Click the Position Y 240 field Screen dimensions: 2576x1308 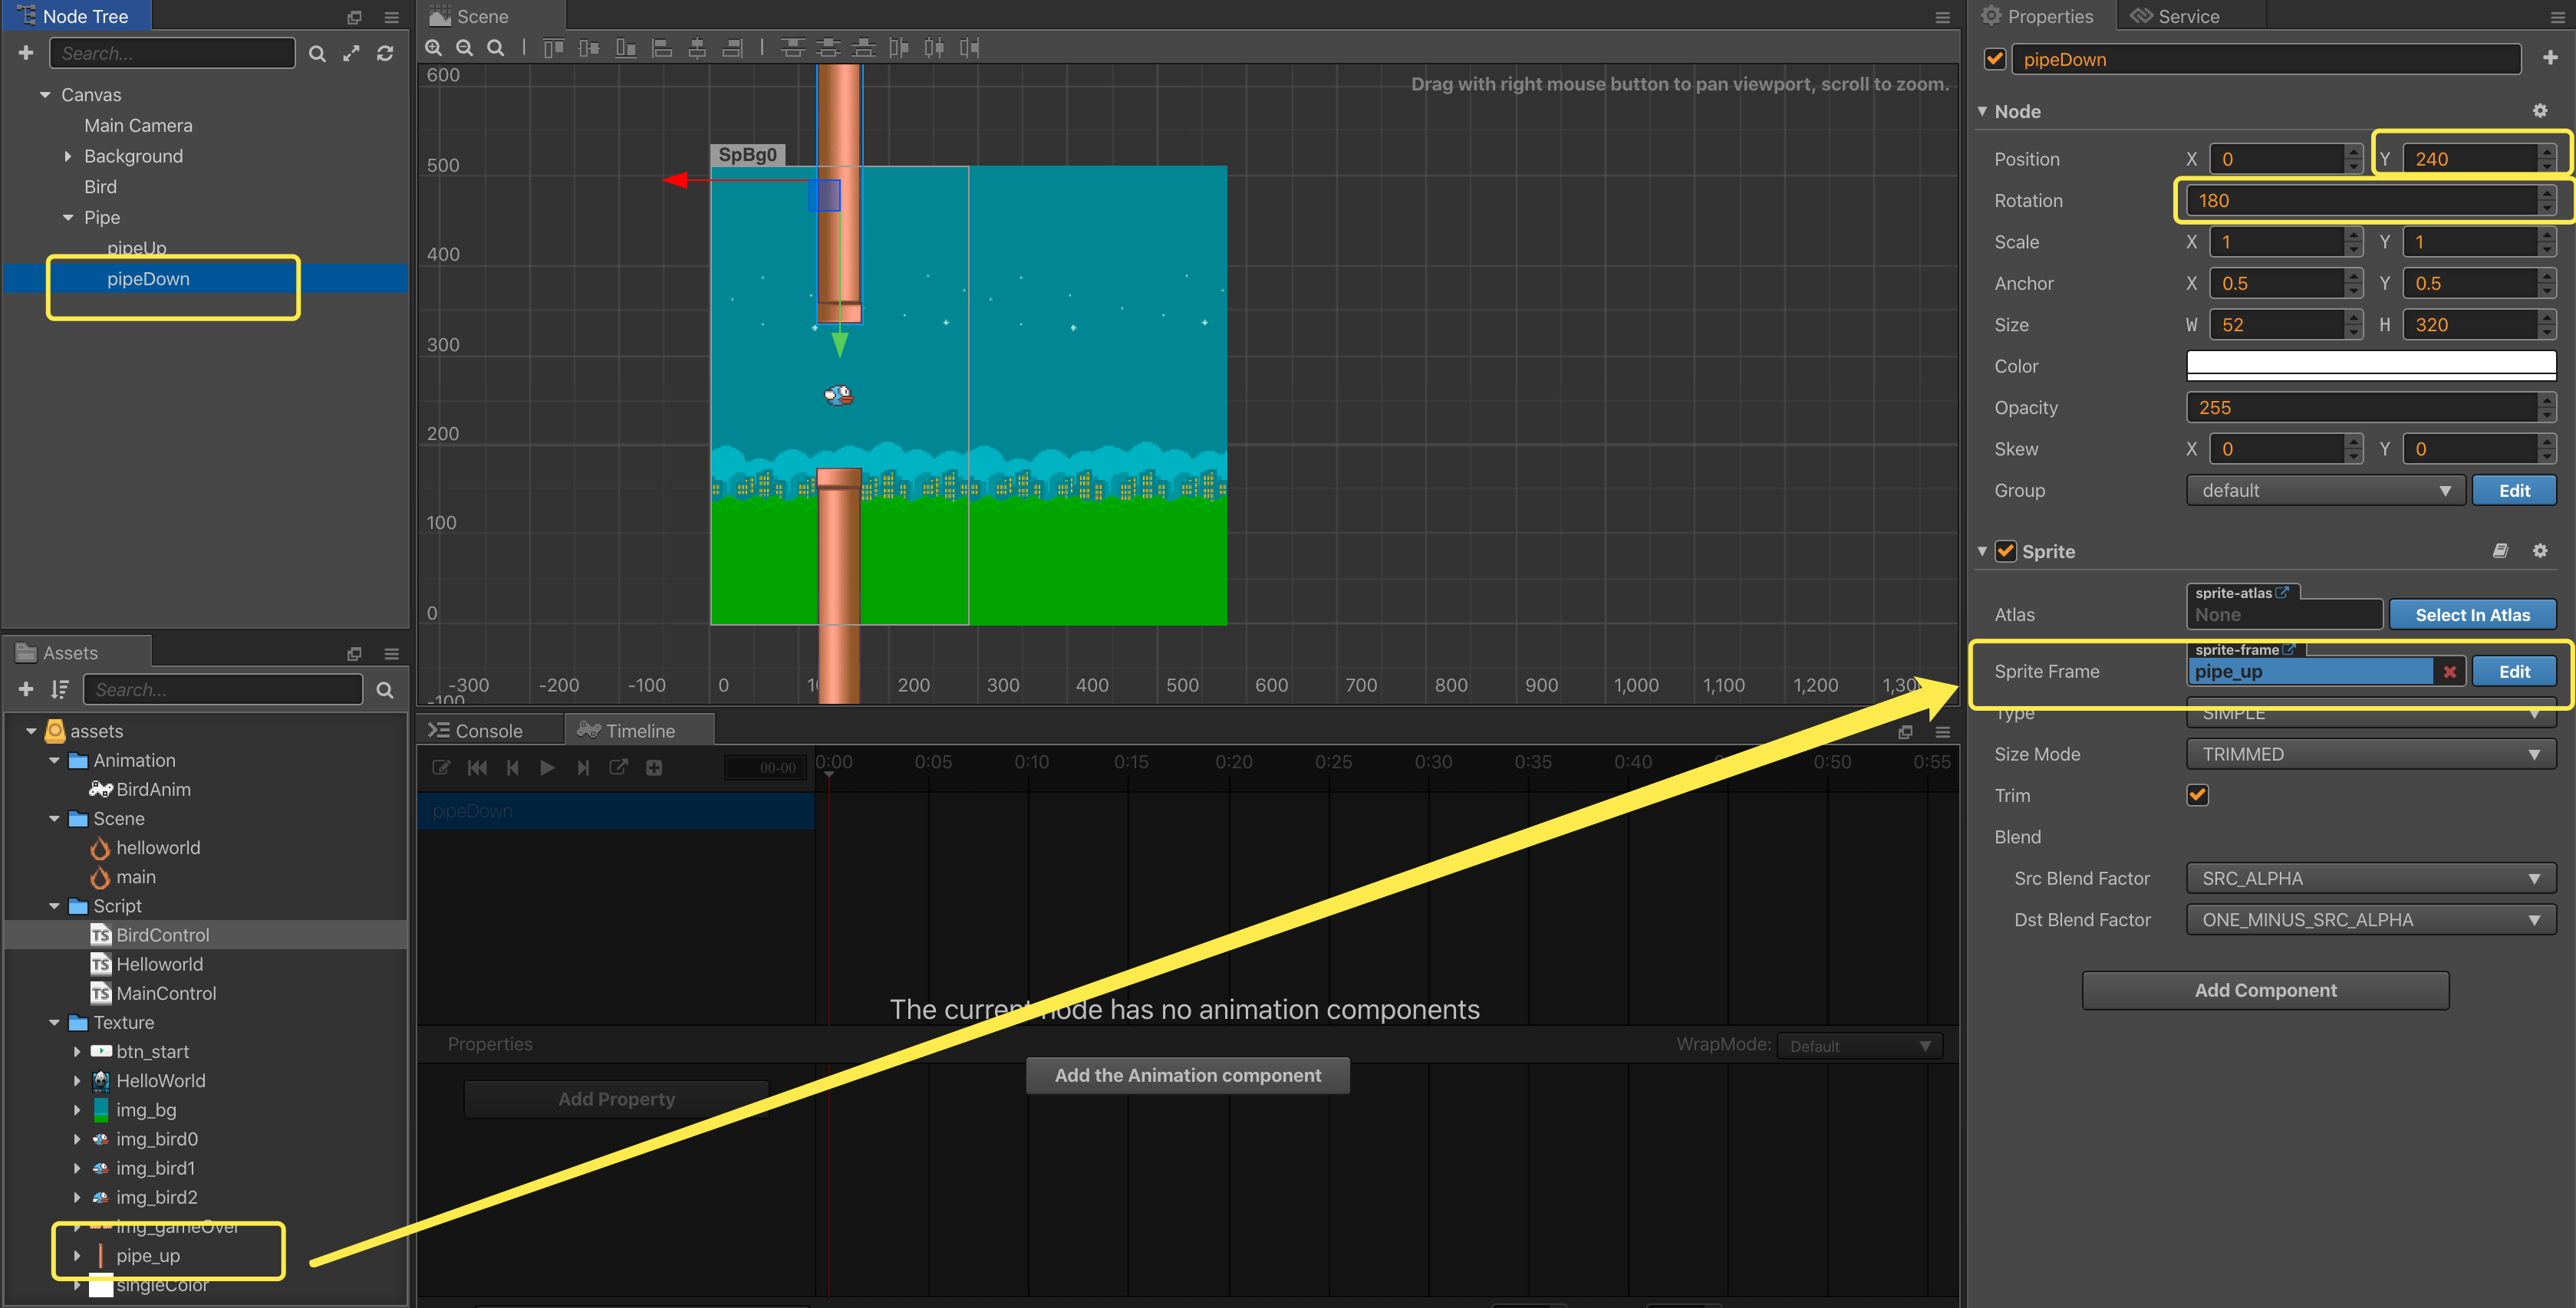tap(2480, 159)
